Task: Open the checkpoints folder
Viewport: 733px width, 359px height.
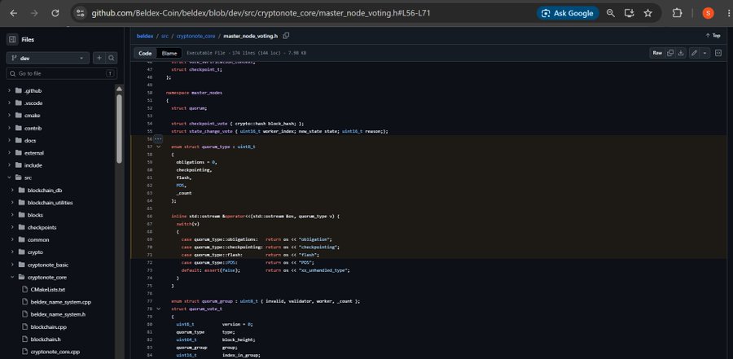Action: click(x=42, y=227)
